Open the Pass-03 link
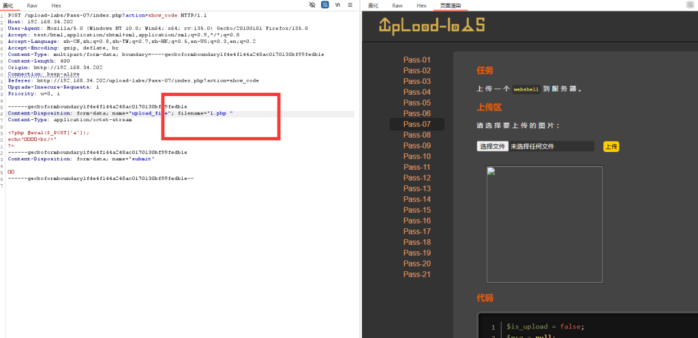Screen dimensions: 698x338 point(416,81)
